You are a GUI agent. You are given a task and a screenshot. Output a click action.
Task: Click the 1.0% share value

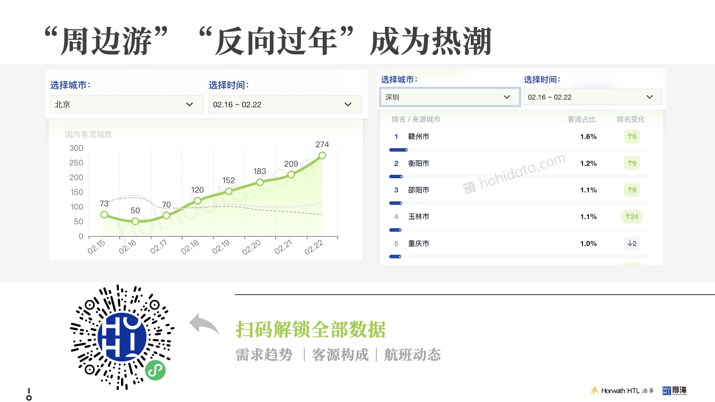(x=588, y=244)
